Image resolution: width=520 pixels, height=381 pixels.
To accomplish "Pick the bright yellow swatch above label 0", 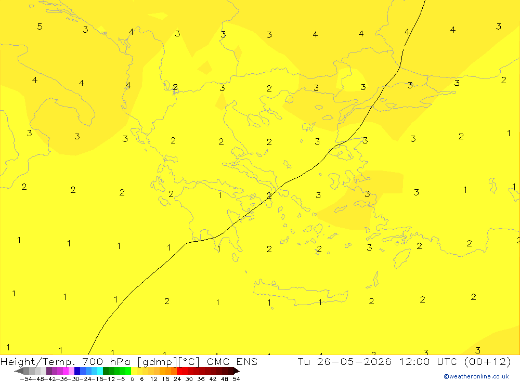I will (x=134, y=371).
